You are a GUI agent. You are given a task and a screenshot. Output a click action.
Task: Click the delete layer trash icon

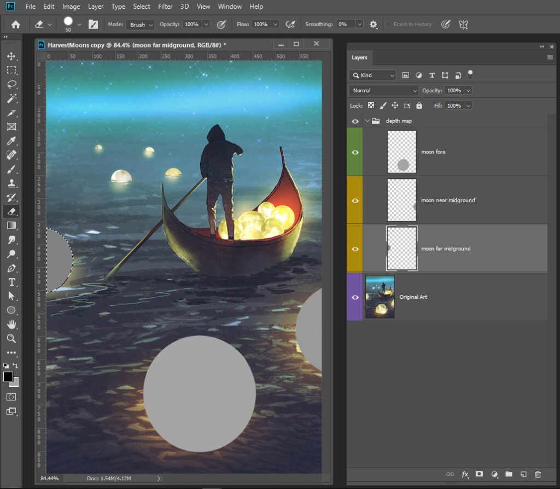[x=538, y=474]
